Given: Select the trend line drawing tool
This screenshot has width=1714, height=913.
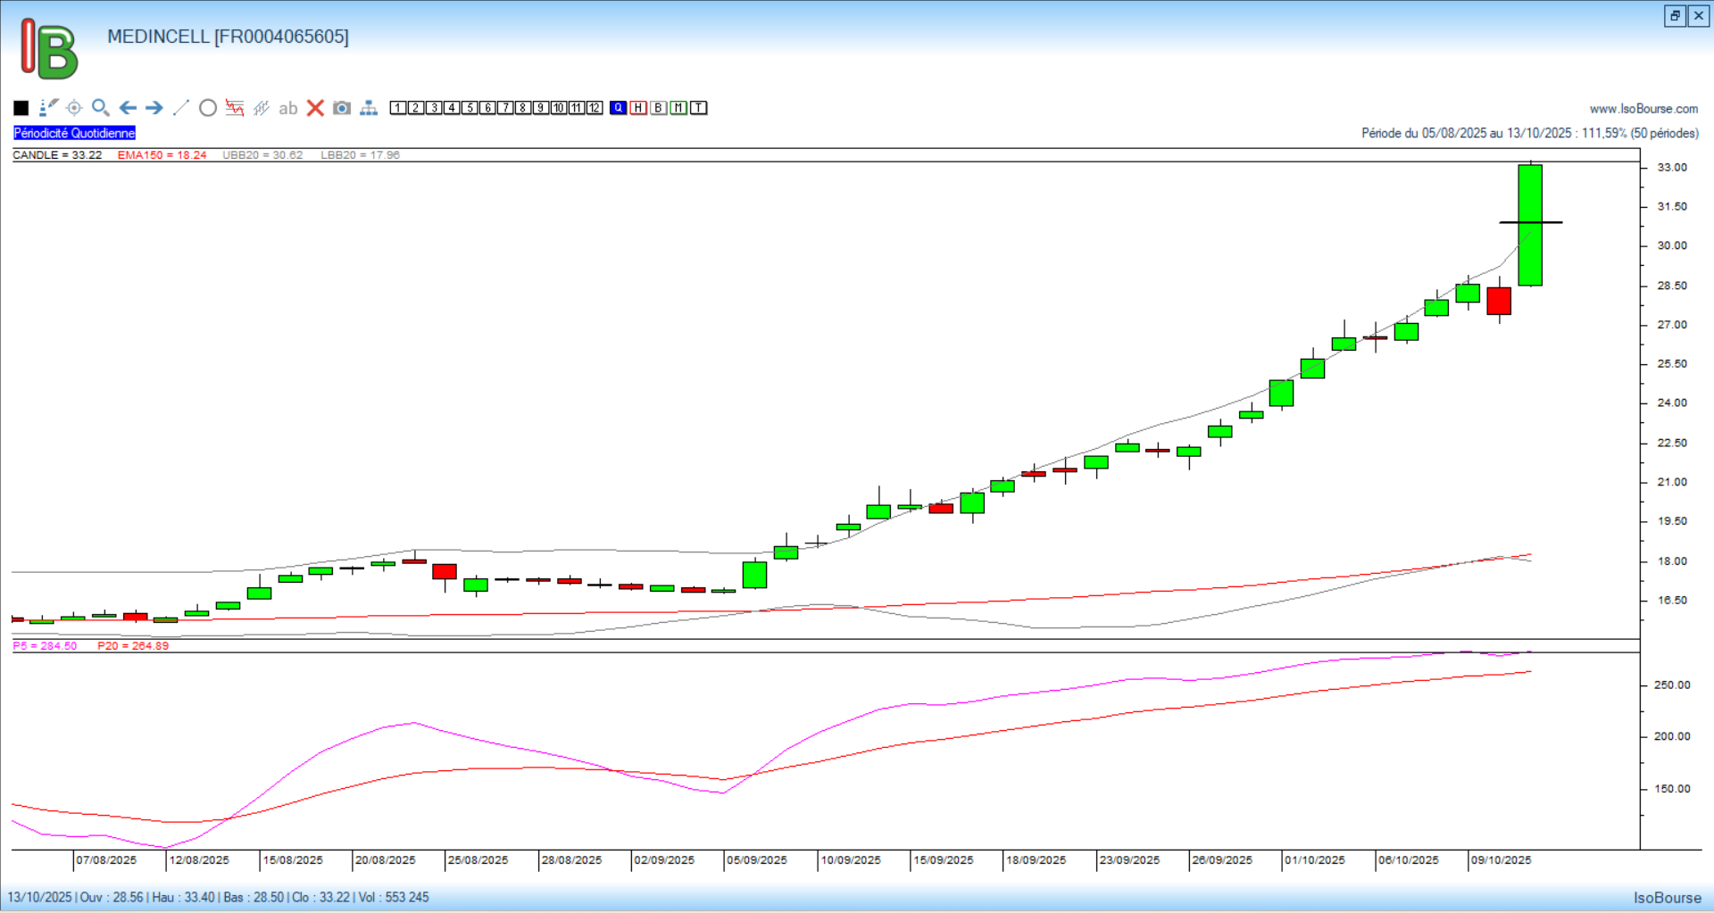Looking at the screenshot, I should tap(181, 108).
